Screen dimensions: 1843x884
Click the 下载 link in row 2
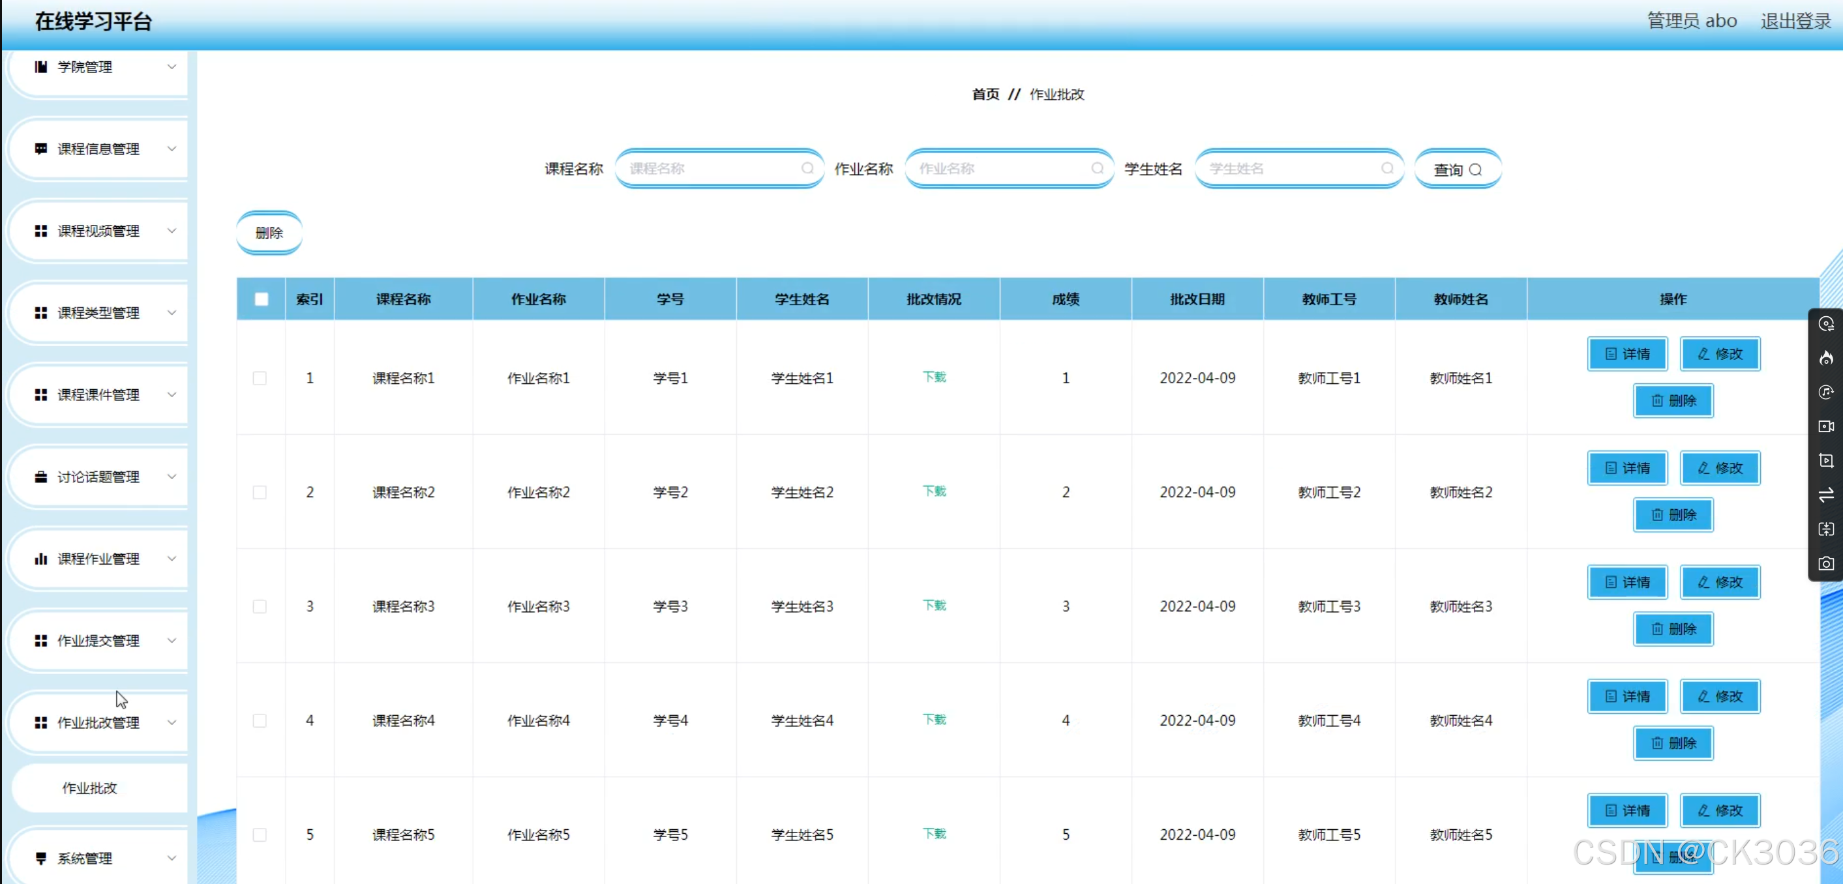click(x=934, y=491)
